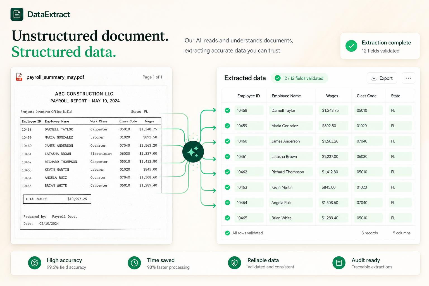The image size is (429, 286).
Task: Open the payroll_summary_may.pdf file name
Action: tap(55, 77)
